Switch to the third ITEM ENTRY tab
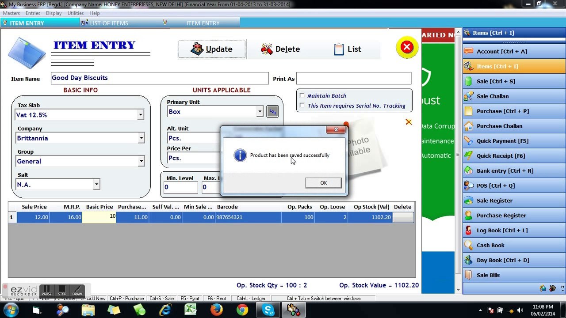Image resolution: width=566 pixels, height=318 pixels. click(203, 23)
